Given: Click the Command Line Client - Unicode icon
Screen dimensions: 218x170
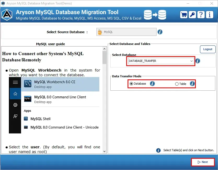Looking at the screenshot, I should [26, 127].
